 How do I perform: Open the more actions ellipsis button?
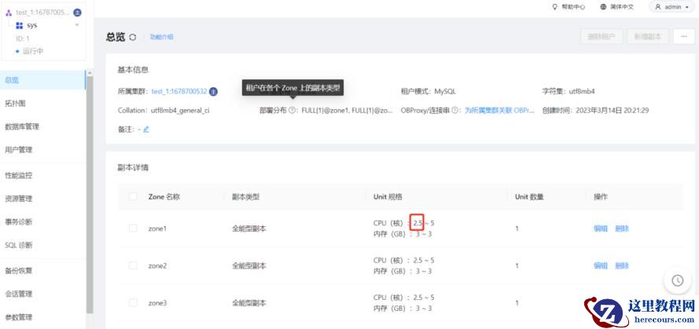[x=684, y=37]
